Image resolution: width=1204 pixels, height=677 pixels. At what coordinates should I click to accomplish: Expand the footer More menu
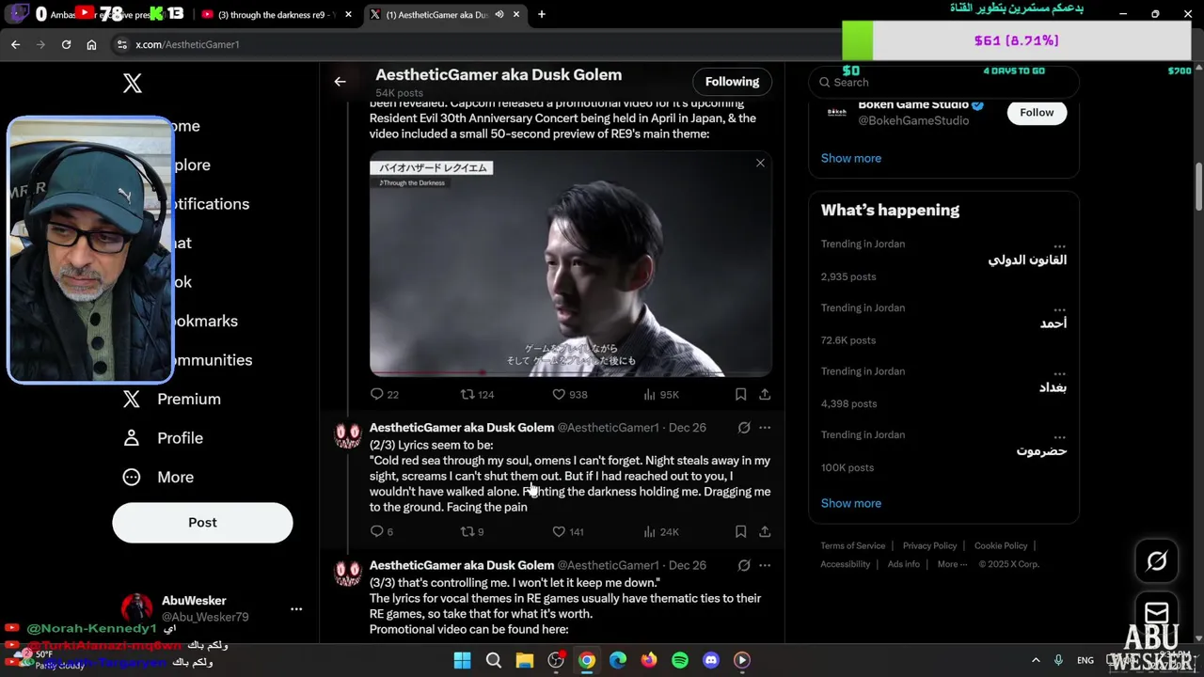pos(952,564)
